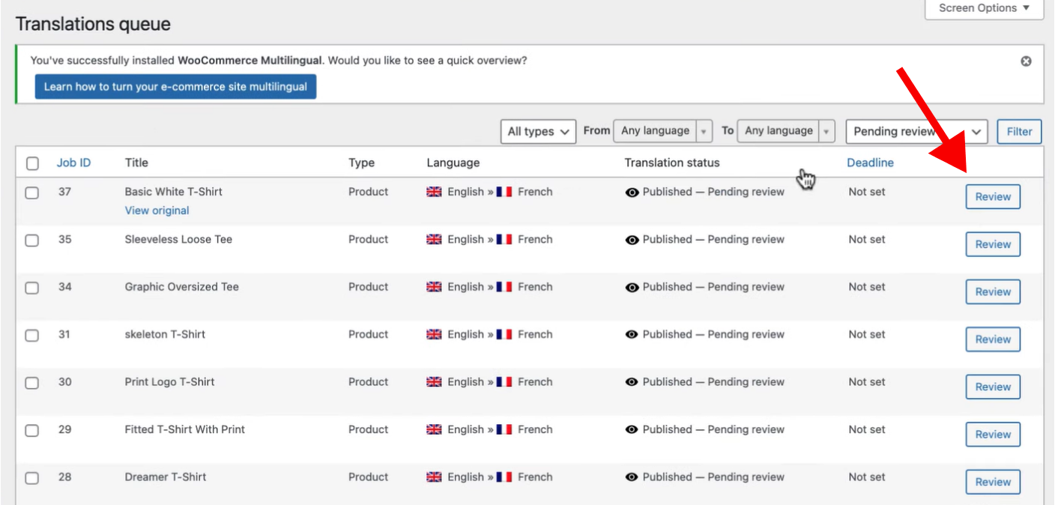Click eye icon in Print Logo T-Shirt row
This screenshot has height=505, width=1055.
pos(632,382)
